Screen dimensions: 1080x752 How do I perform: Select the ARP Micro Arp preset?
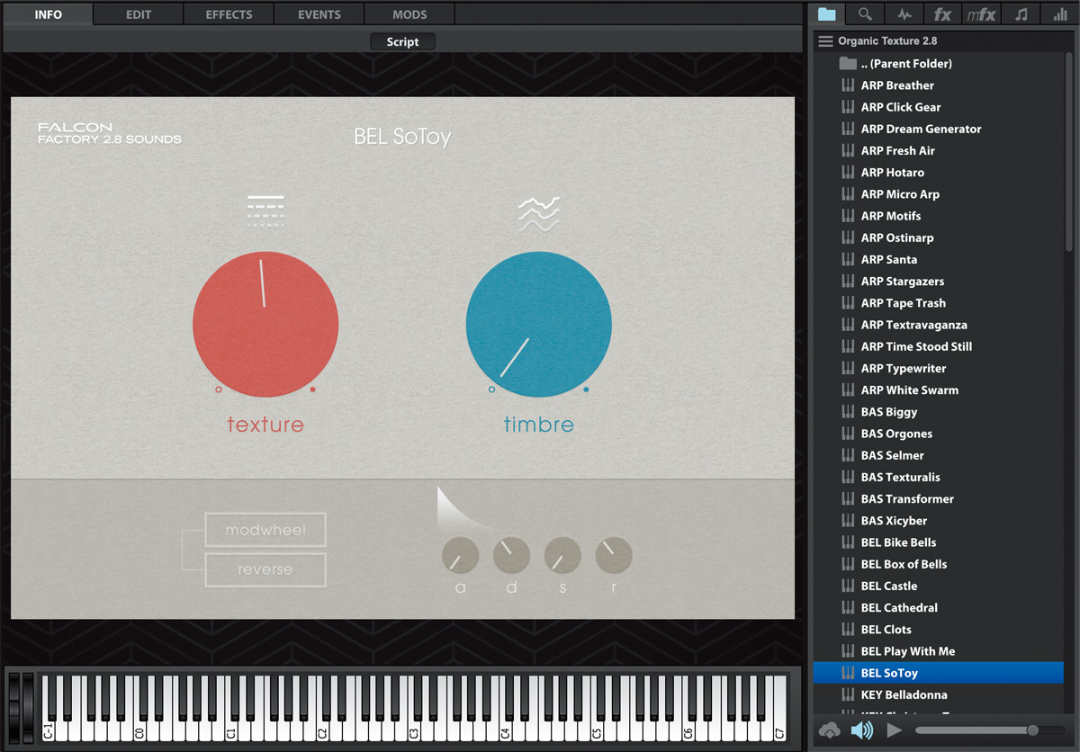pos(939,194)
